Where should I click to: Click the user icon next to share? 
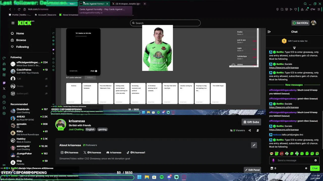click(x=258, y=130)
